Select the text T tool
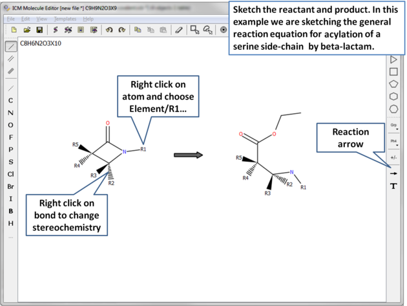The image size is (407, 306). [393, 186]
